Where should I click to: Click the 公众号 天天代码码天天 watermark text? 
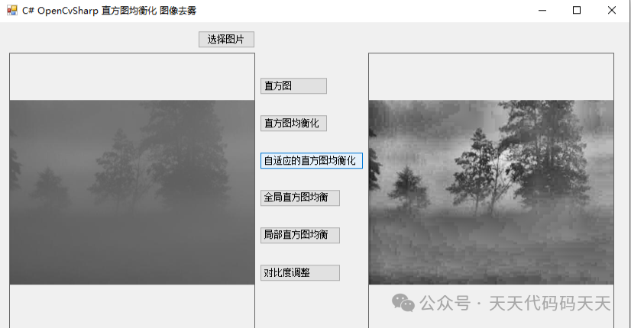coord(515,303)
